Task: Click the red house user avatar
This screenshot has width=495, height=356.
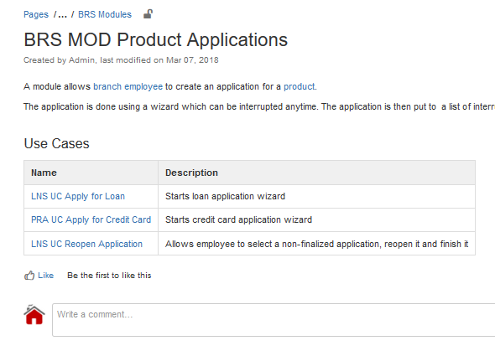Action: (x=34, y=314)
